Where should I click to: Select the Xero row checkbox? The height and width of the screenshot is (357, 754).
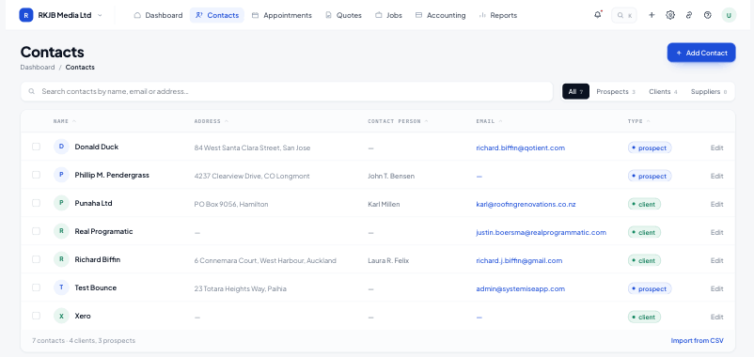pyautogui.click(x=36, y=316)
